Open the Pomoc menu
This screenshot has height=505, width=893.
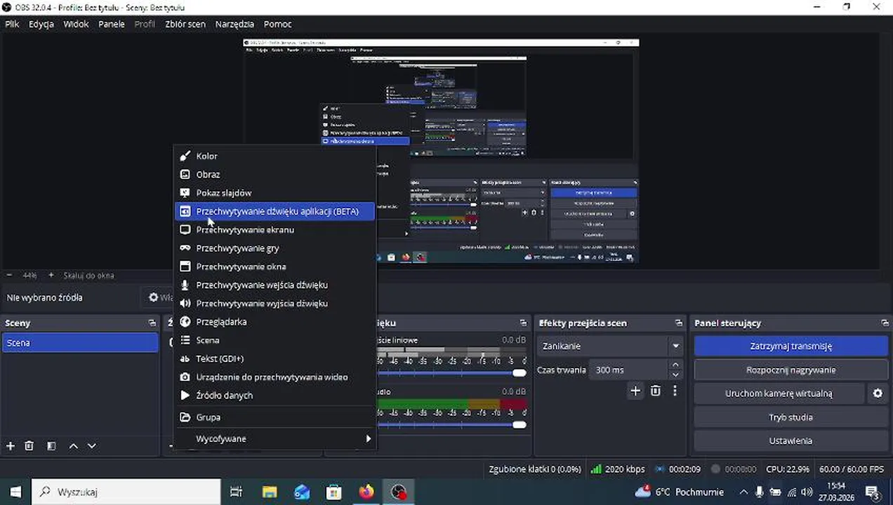(277, 24)
